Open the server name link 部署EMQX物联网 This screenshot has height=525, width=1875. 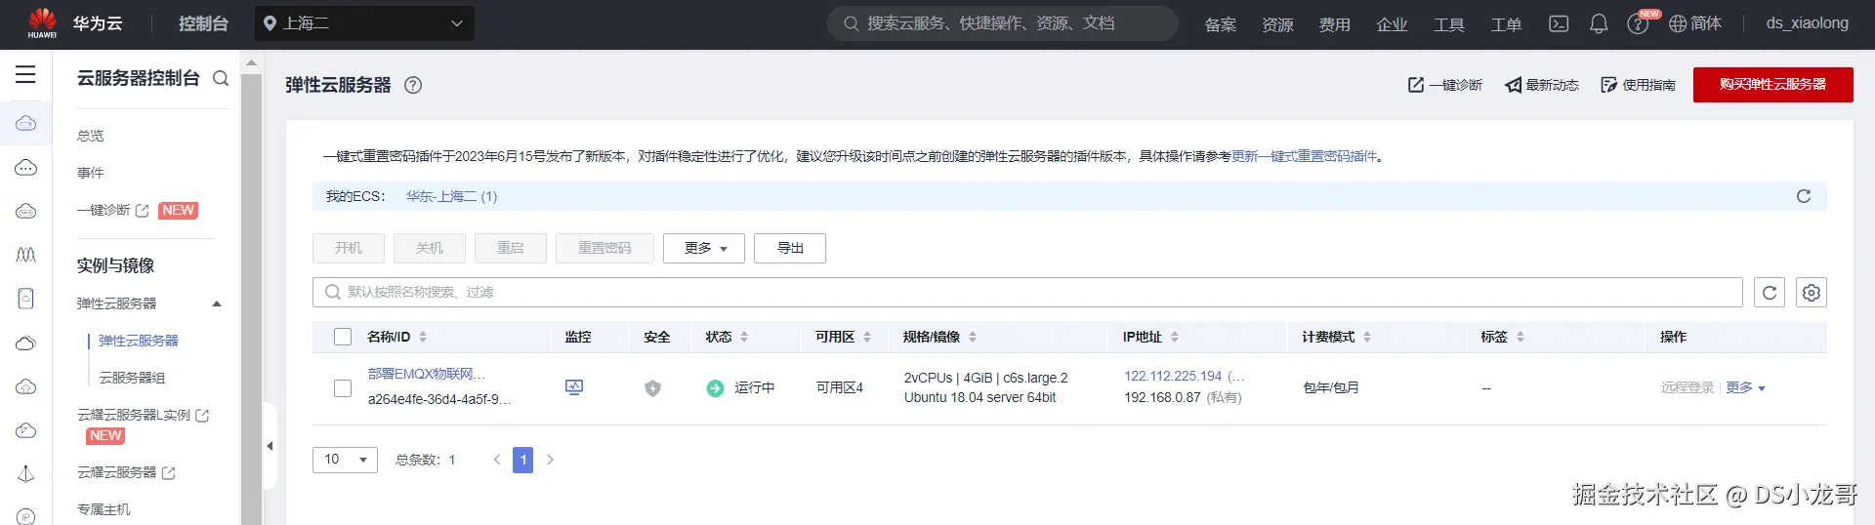coord(426,375)
